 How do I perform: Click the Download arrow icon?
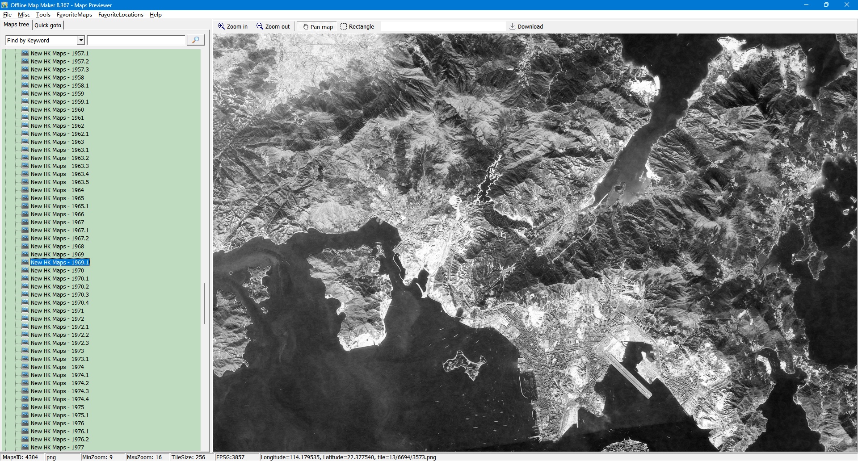coord(513,26)
